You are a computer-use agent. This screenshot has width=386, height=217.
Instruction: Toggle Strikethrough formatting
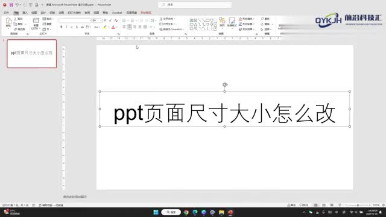pos(82,27)
